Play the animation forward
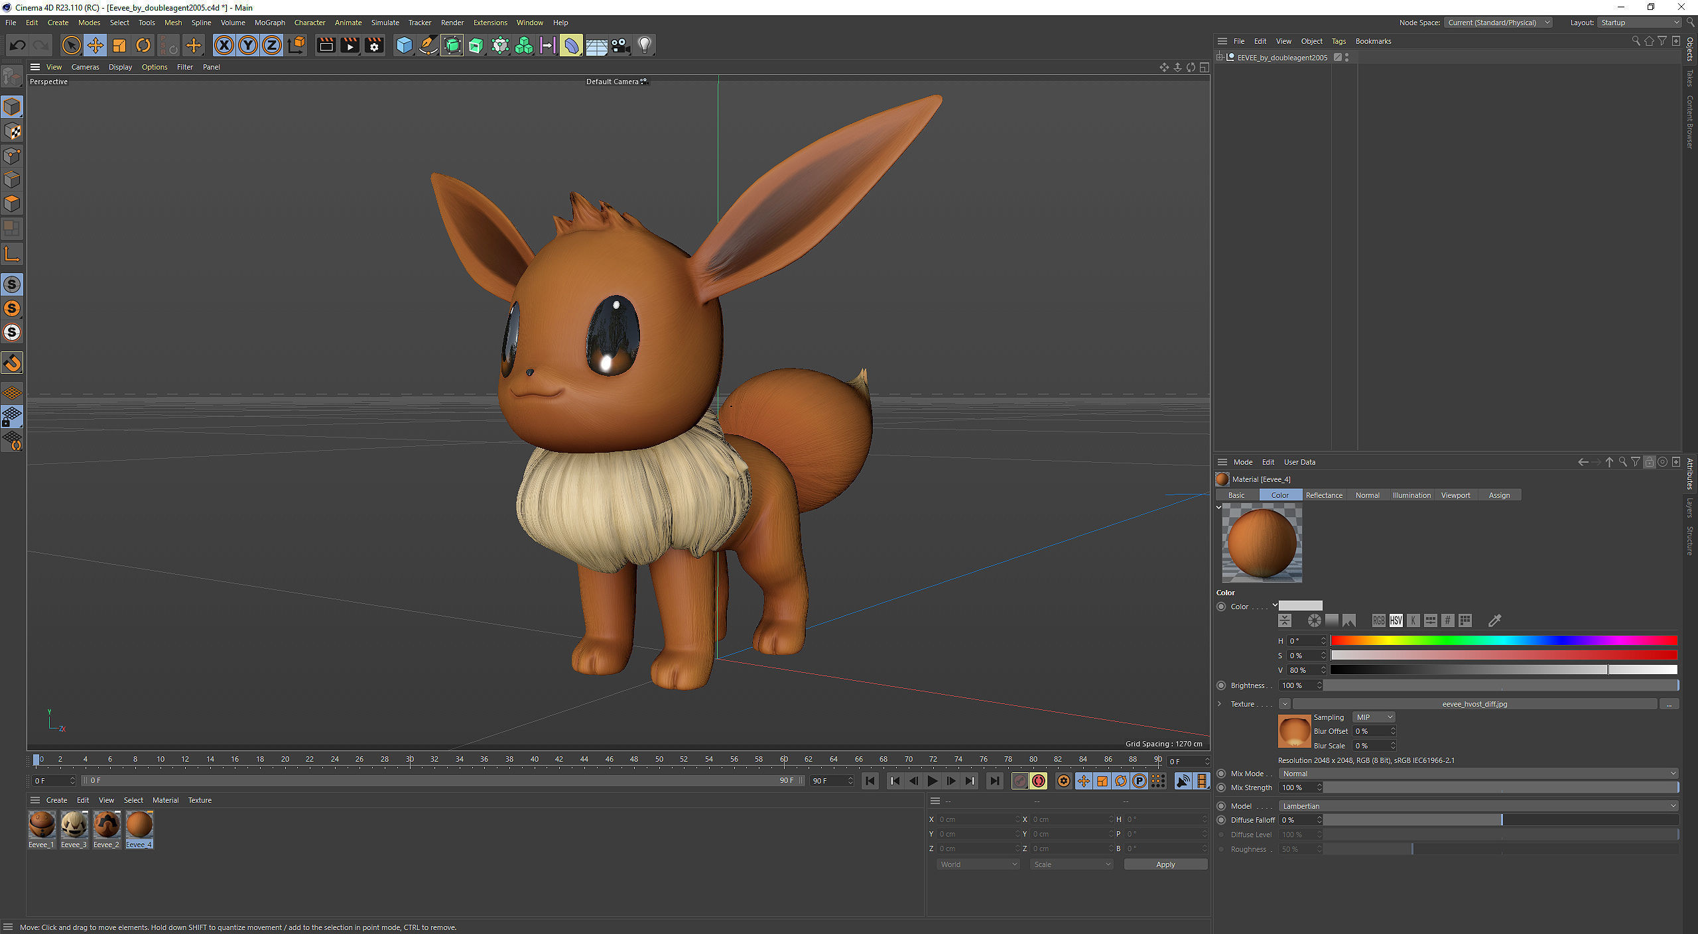This screenshot has width=1698, height=934. tap(932, 781)
